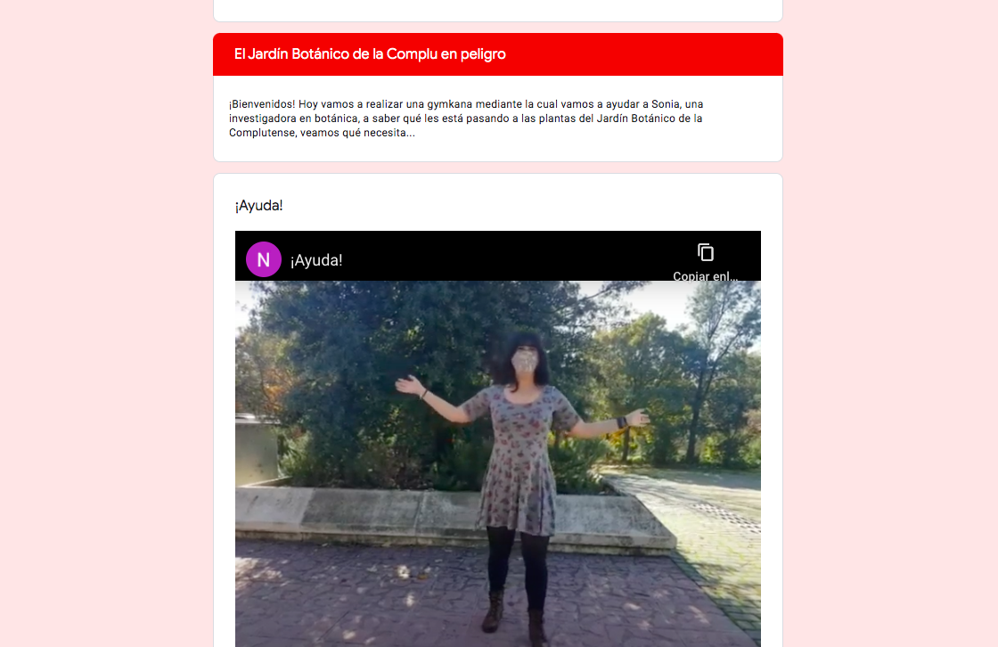Click the ¡Bienvenidos! description paragraph
This screenshot has height=647, width=998.
(466, 119)
